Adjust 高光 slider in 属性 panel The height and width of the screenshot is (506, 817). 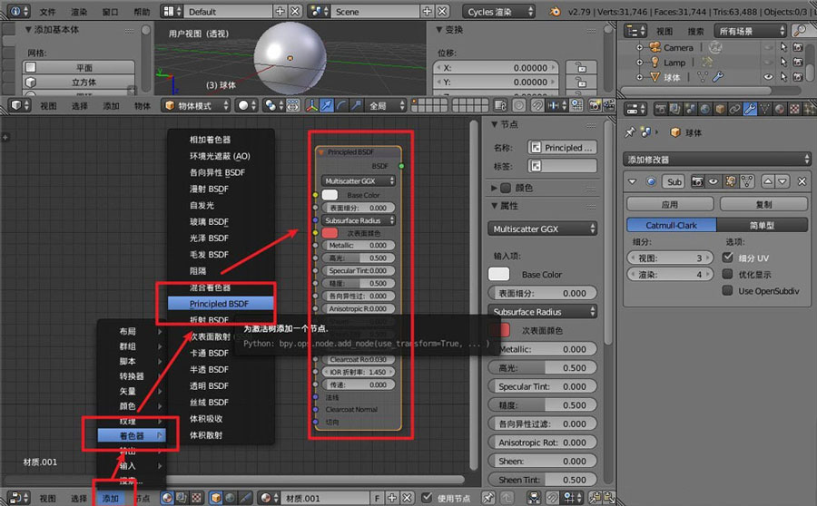(x=543, y=367)
